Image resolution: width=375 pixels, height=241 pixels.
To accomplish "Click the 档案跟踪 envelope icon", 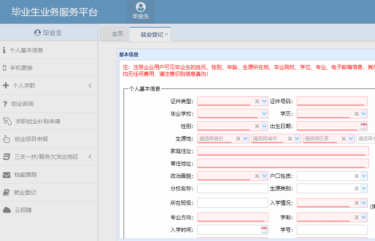I will [x=6, y=175].
